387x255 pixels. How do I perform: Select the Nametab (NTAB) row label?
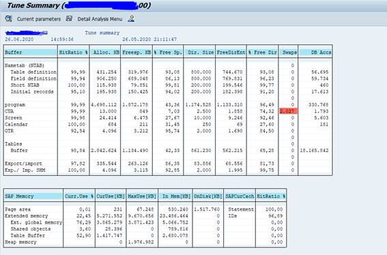(25, 65)
